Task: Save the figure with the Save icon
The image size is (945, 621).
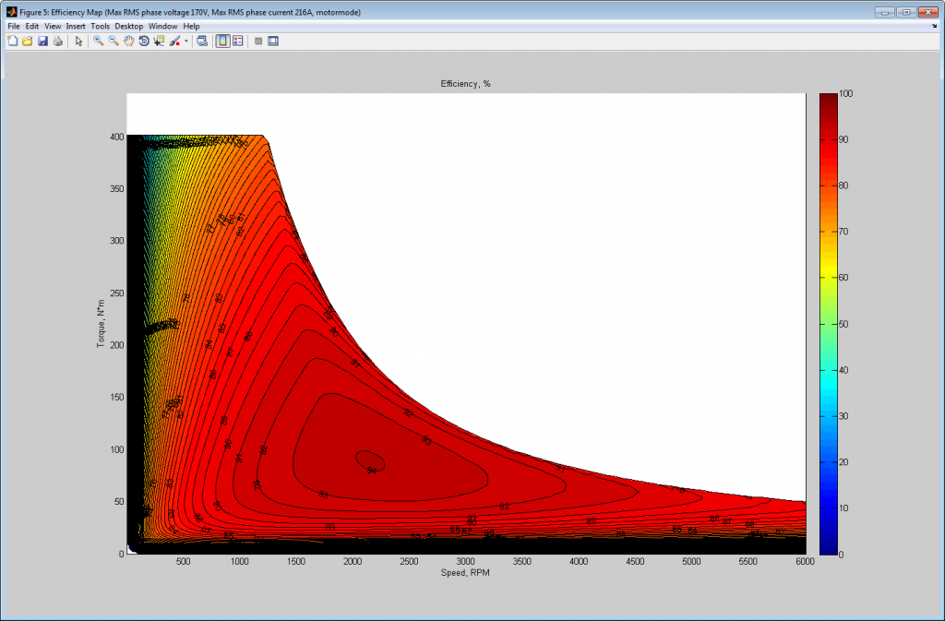Action: (42, 41)
